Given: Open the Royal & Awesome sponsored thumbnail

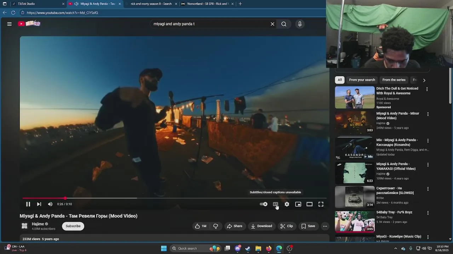Looking at the screenshot, I should 355,97.
